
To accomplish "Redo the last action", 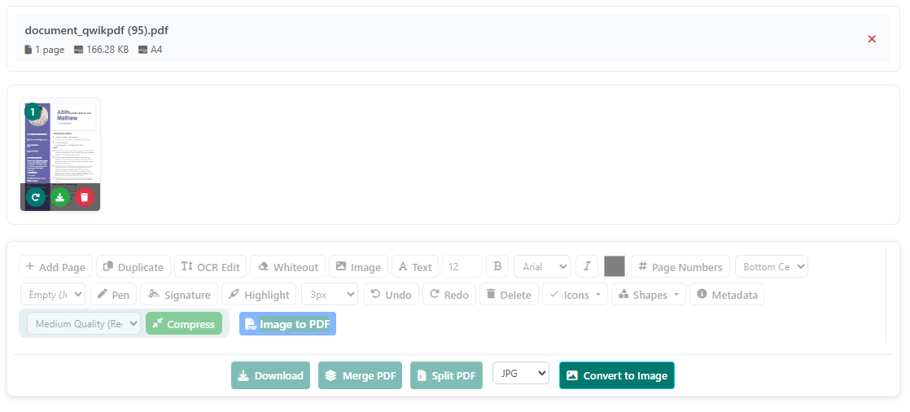I will 449,294.
